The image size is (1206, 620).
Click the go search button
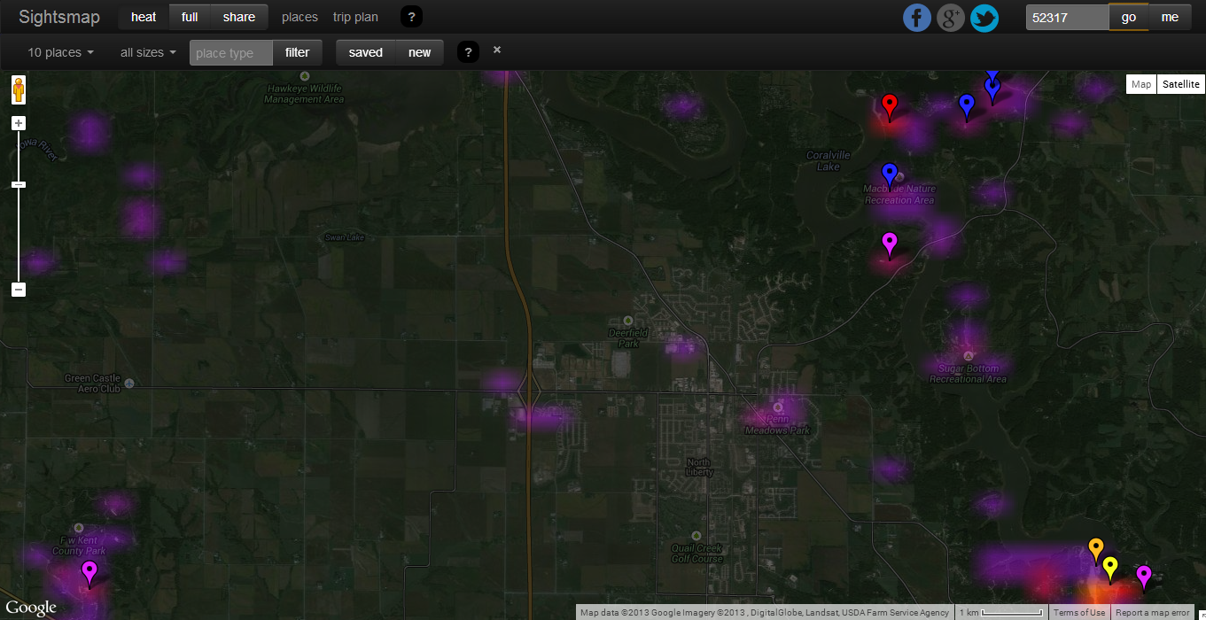pyautogui.click(x=1128, y=17)
